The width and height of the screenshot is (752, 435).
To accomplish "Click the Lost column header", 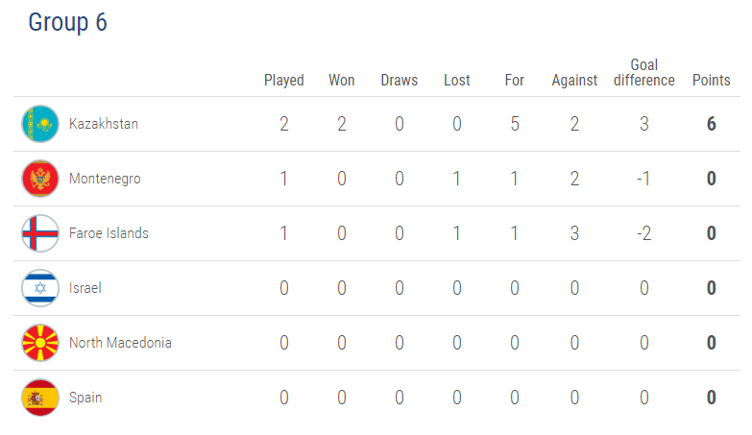I will tap(456, 80).
